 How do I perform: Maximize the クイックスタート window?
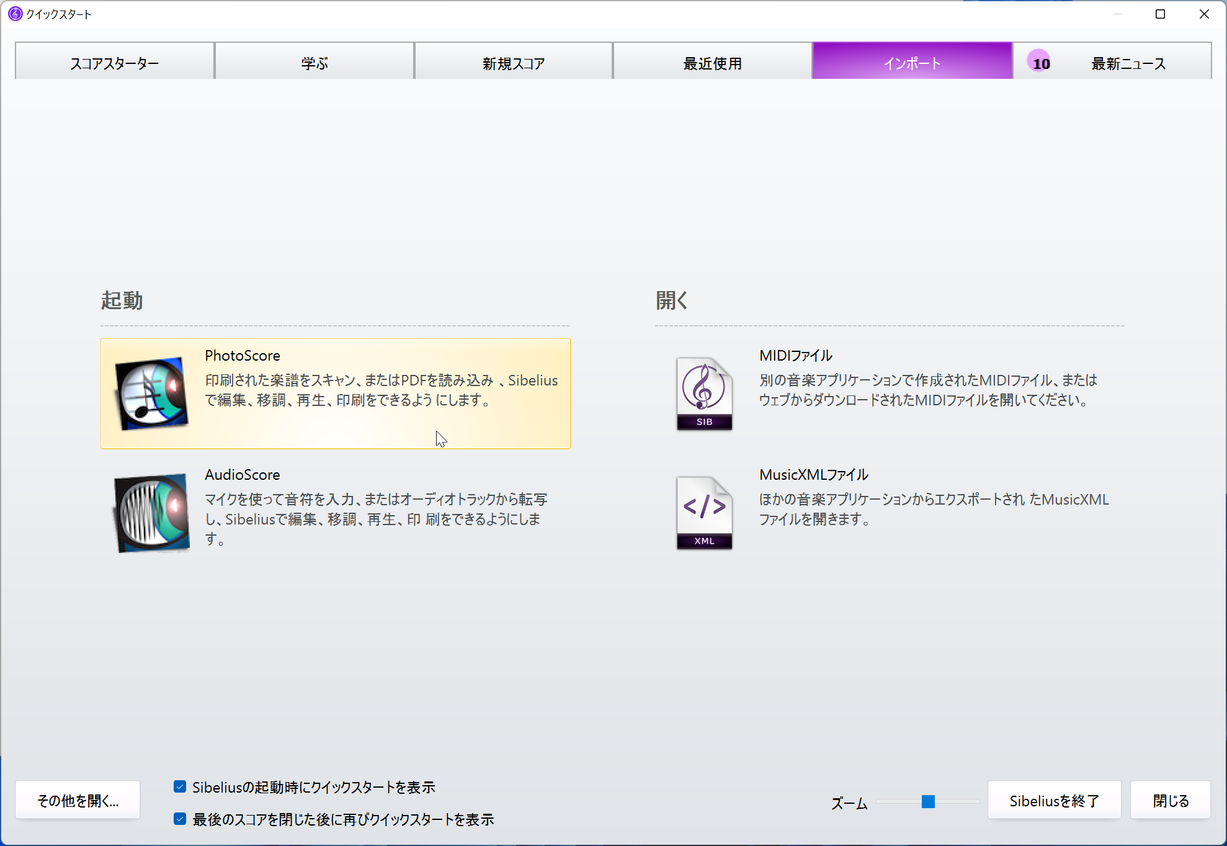coord(1160,14)
